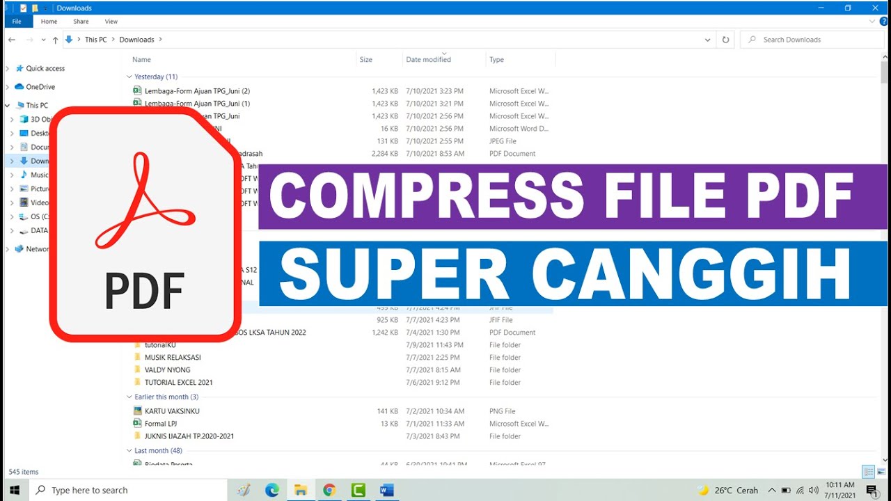The width and height of the screenshot is (891, 501).
Task: Open the notification Action Center icon
Action: click(872, 491)
